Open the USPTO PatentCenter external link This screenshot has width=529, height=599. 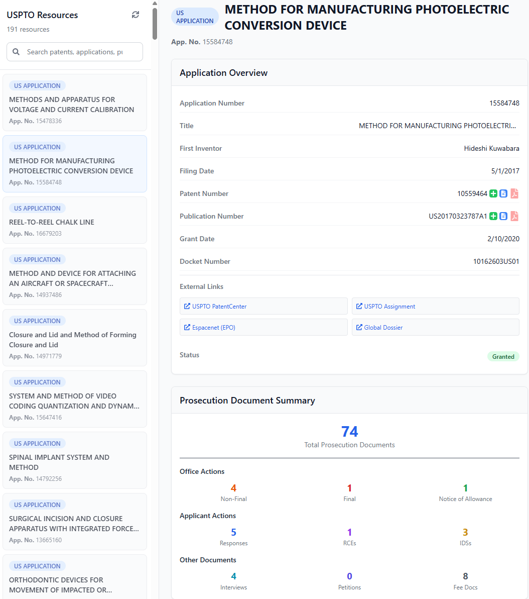[263, 306]
